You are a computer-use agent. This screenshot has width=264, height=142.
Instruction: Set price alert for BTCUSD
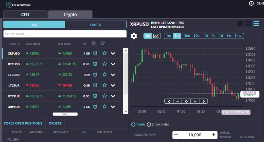[95, 64]
